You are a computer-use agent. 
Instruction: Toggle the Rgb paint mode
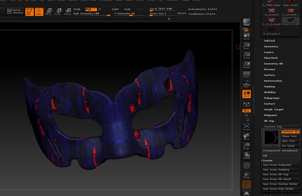[91, 9]
